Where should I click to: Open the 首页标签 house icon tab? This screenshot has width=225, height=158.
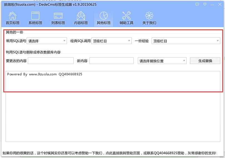coord(12,18)
